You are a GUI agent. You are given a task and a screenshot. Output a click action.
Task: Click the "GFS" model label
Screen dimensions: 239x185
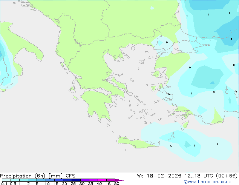[70, 176]
